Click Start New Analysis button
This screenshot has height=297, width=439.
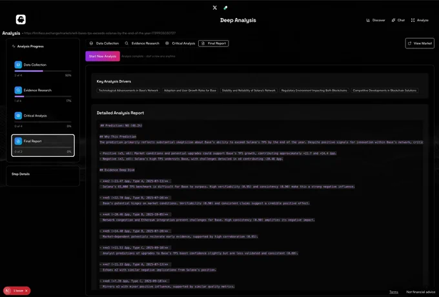click(x=103, y=56)
